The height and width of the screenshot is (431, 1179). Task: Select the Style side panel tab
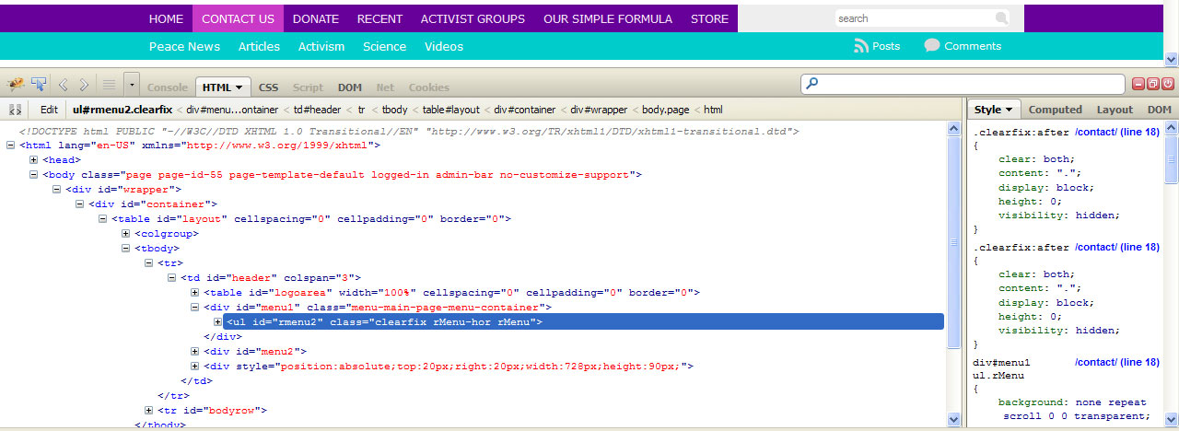[x=993, y=110]
